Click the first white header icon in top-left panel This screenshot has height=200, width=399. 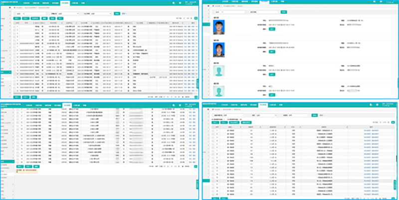172,3
